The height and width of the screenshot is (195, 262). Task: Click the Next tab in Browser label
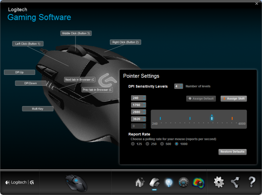coord(80,80)
